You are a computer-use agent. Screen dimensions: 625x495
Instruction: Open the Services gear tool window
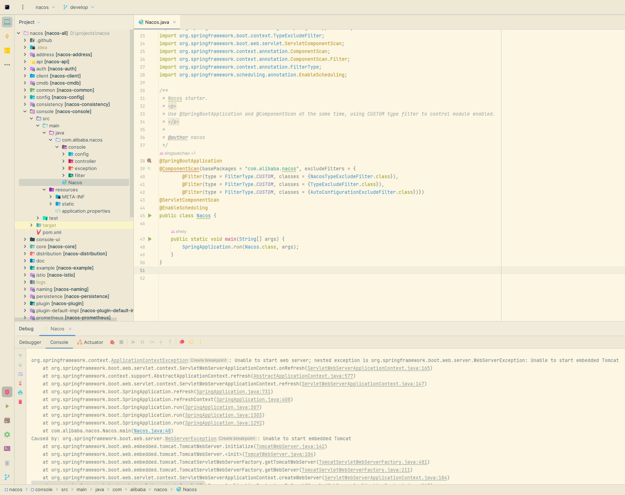[x=7, y=435]
